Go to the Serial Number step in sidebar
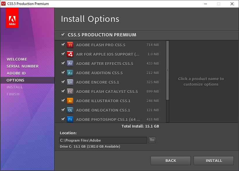 23,66
